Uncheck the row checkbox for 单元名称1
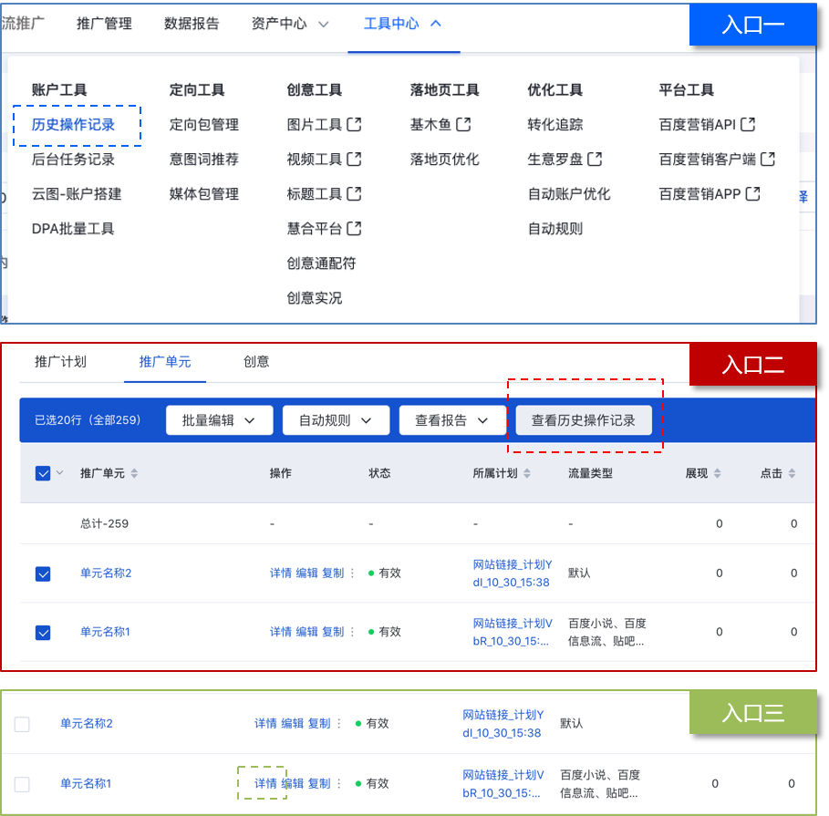This screenshot has height=816, width=829. (x=42, y=631)
